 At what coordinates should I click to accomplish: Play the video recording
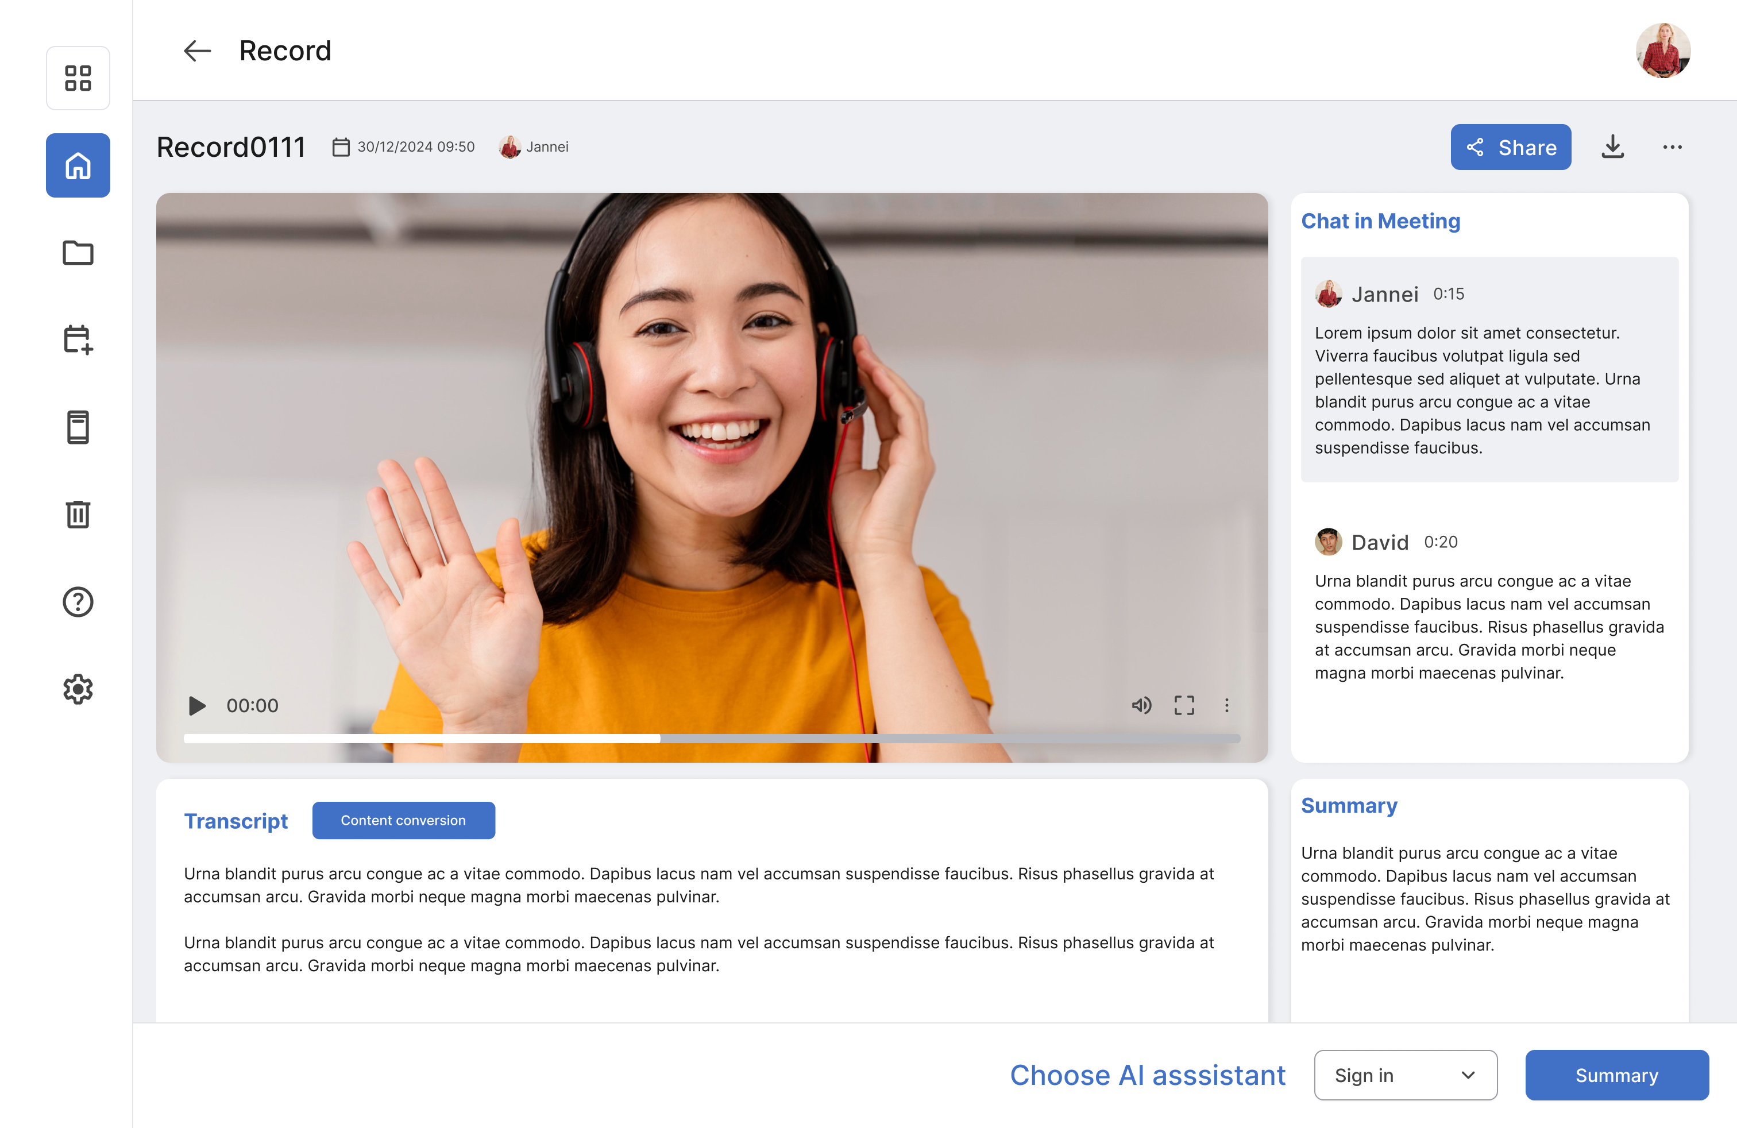[x=196, y=705]
